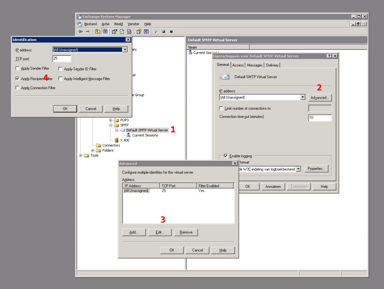Select the (All Unassigned) row in Address list
384x289 pixels.
[x=178, y=191]
